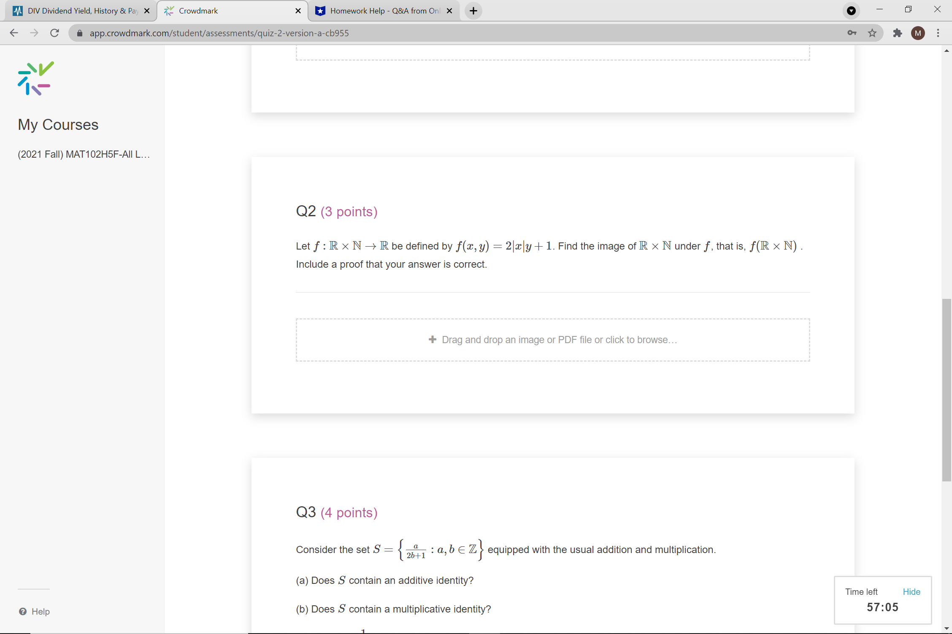The image size is (952, 634).
Task: Open My Courses in the sidebar
Action: coord(58,124)
